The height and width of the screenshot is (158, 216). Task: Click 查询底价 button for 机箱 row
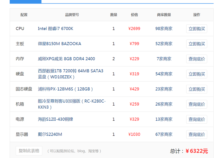197,104
